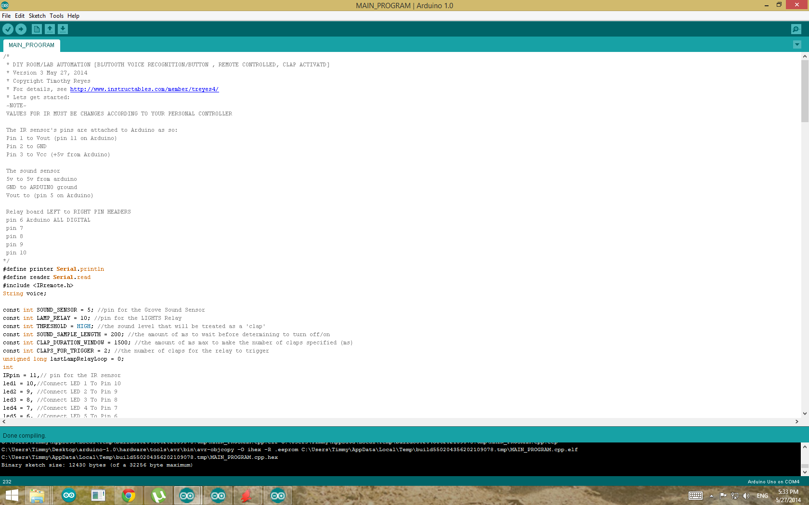
Task: Click the '#include <IRremote.h>' code line
Action: coord(38,285)
